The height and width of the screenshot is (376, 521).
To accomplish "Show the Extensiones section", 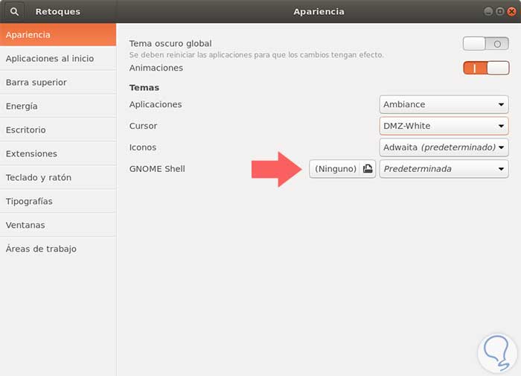I will click(58, 153).
